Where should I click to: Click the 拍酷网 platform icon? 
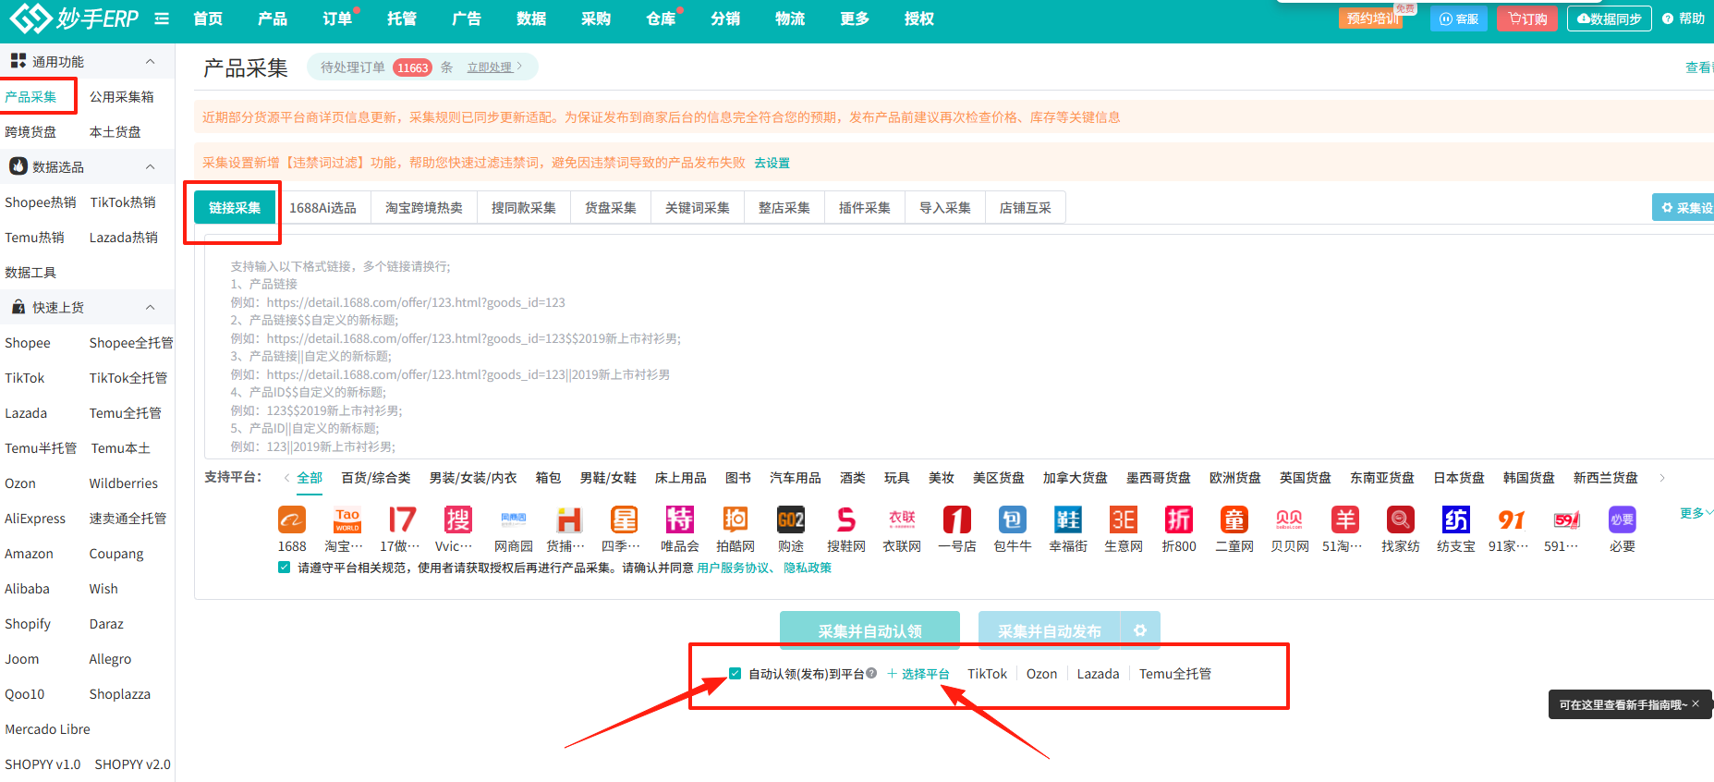[x=735, y=519]
